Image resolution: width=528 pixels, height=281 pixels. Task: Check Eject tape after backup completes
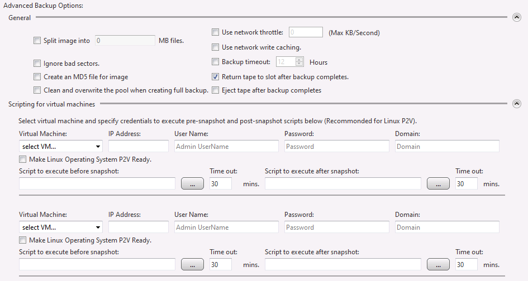216,90
